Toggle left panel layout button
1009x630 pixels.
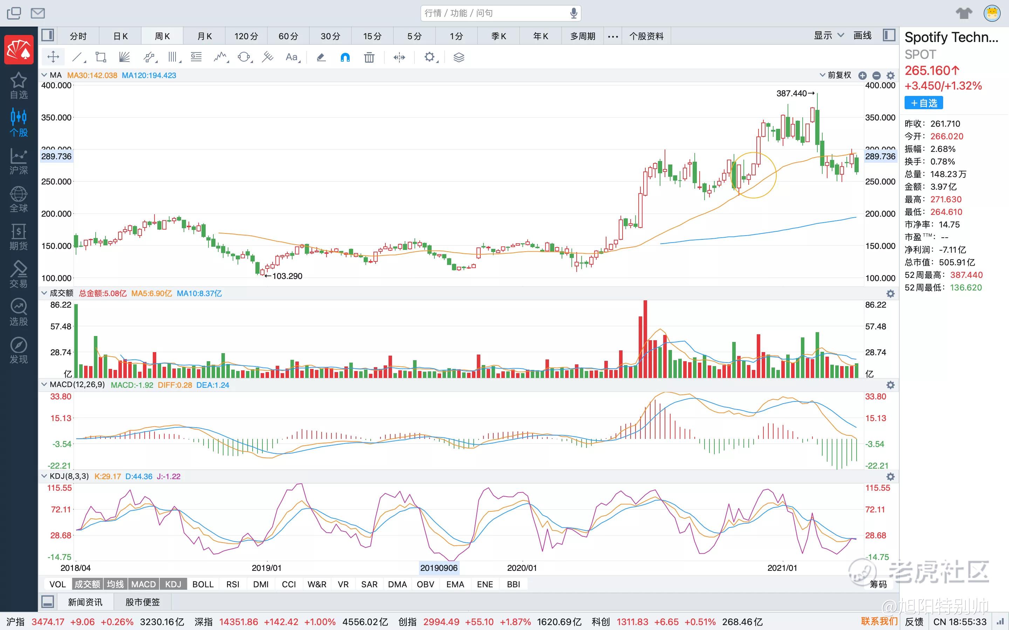[x=48, y=35]
